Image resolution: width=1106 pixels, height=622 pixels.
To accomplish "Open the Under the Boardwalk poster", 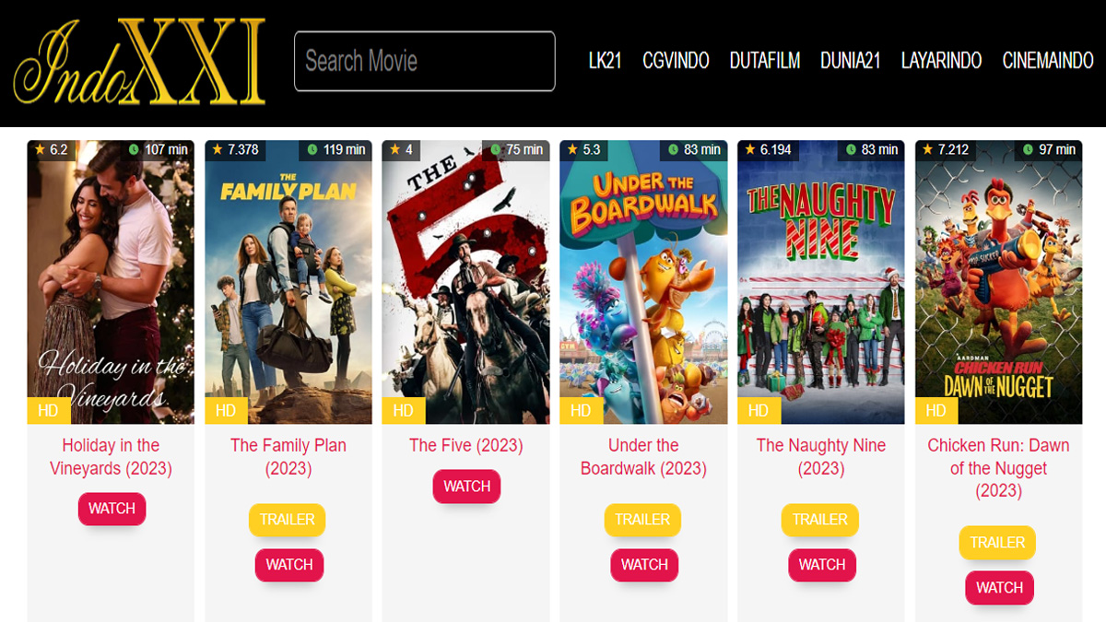I will coord(643,282).
